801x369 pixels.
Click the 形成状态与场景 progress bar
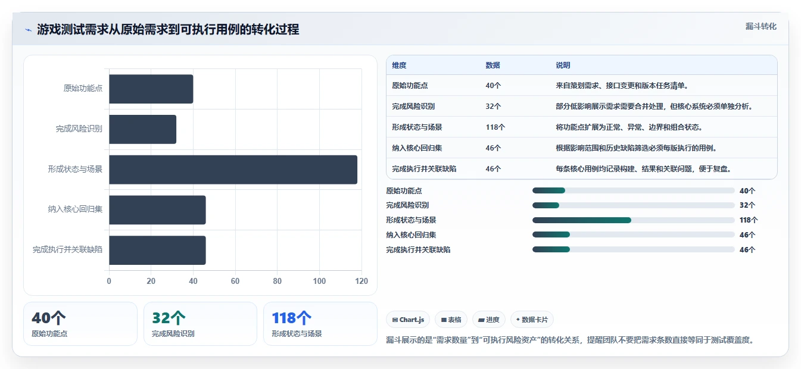[634, 220]
